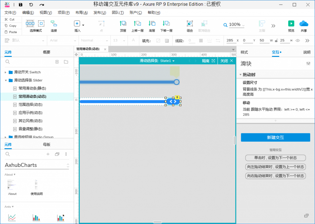Switch to the 概要 outline tab

point(47,52)
